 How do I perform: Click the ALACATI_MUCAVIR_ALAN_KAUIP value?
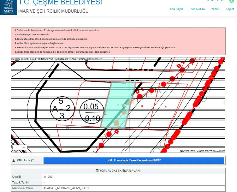(67, 188)
